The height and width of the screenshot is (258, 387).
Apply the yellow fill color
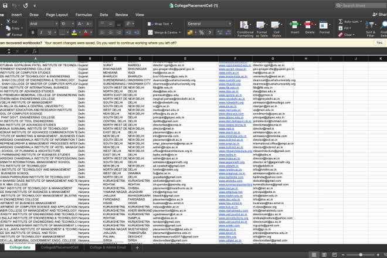(74, 33)
